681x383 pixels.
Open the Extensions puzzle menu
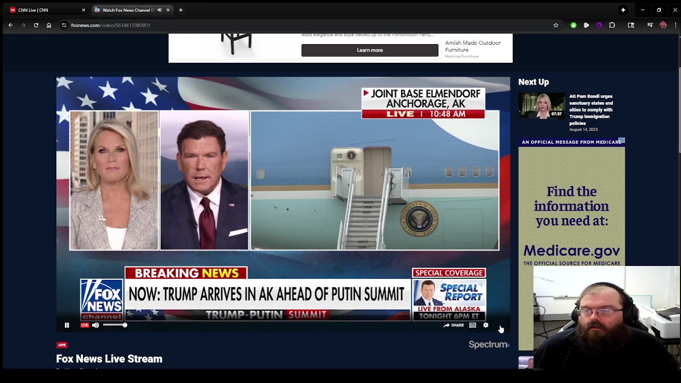click(612, 25)
